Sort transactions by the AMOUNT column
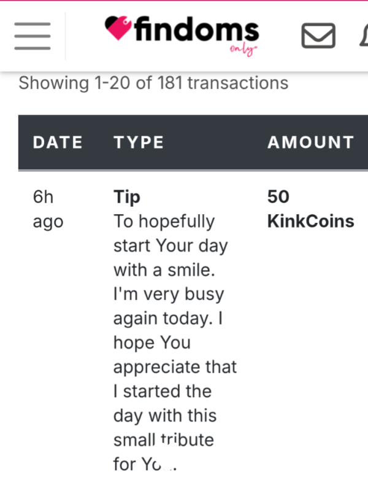 (x=311, y=142)
